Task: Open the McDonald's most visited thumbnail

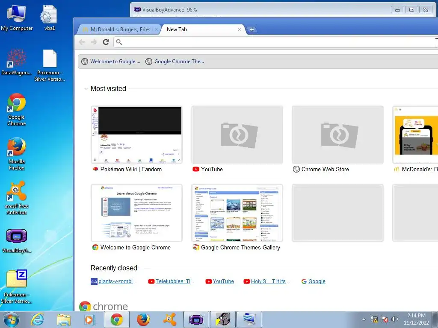Action: pyautogui.click(x=415, y=135)
